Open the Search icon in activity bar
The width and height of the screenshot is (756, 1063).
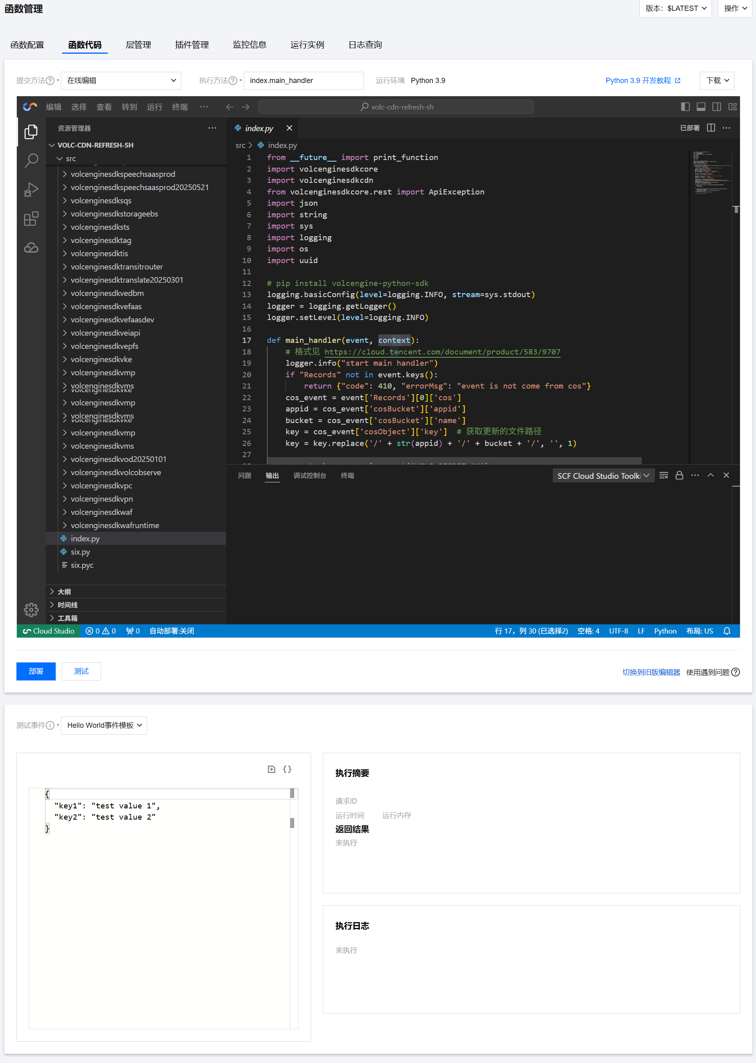pyautogui.click(x=31, y=161)
